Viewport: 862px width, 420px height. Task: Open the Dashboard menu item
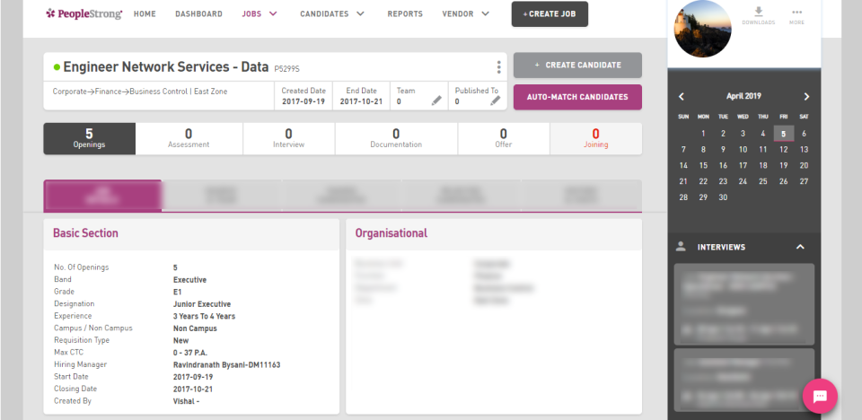[x=199, y=14]
